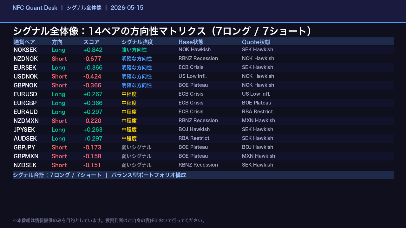Click SEK Hawkish in the NZDSEK row

258,165
